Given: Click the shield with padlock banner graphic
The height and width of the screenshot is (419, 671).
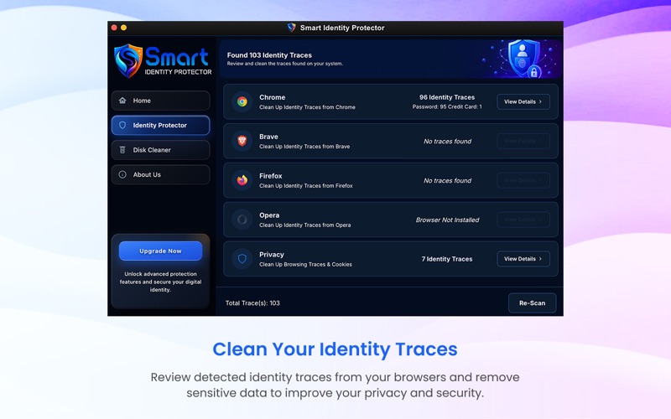Looking at the screenshot, I should click(x=523, y=59).
